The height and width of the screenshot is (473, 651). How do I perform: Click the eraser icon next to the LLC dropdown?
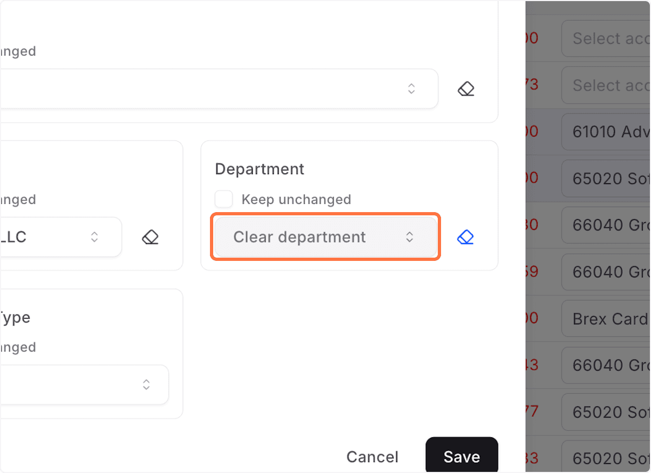point(150,237)
